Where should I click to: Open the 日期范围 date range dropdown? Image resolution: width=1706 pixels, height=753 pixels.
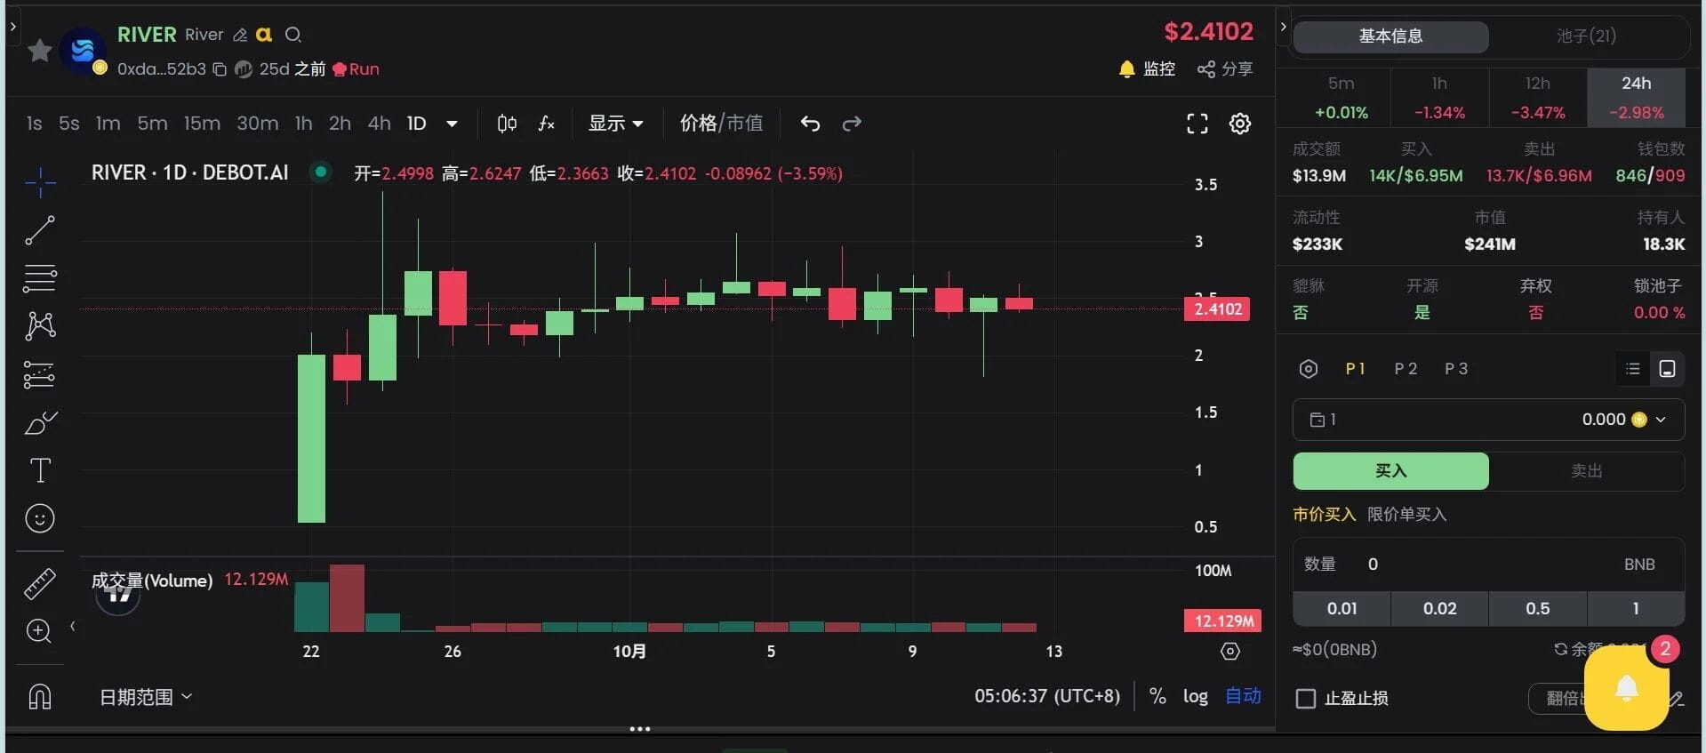145,697
